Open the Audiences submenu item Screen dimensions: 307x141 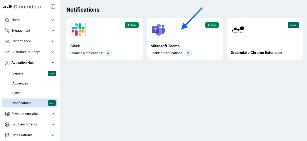pyautogui.click(x=20, y=83)
